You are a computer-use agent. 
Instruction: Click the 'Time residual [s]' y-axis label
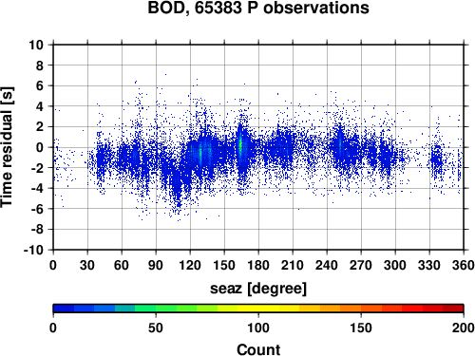7,147
